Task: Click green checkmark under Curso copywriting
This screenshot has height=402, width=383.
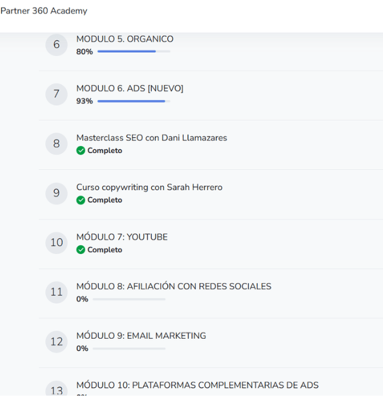Action: [80, 200]
